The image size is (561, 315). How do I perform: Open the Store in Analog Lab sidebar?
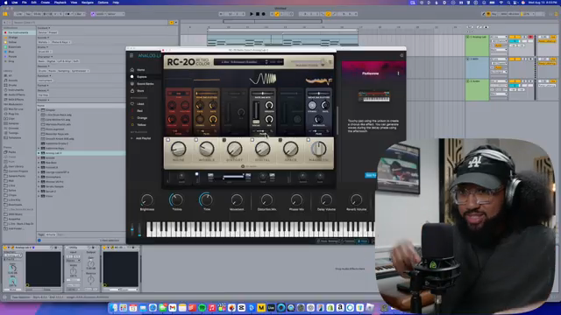[x=140, y=91]
